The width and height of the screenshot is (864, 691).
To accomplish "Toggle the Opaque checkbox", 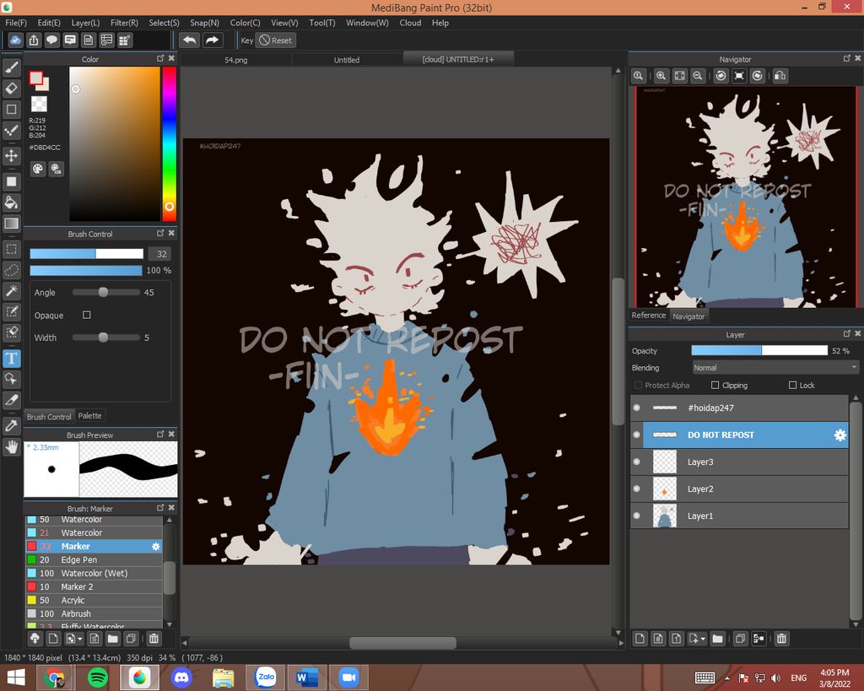I will 87,316.
